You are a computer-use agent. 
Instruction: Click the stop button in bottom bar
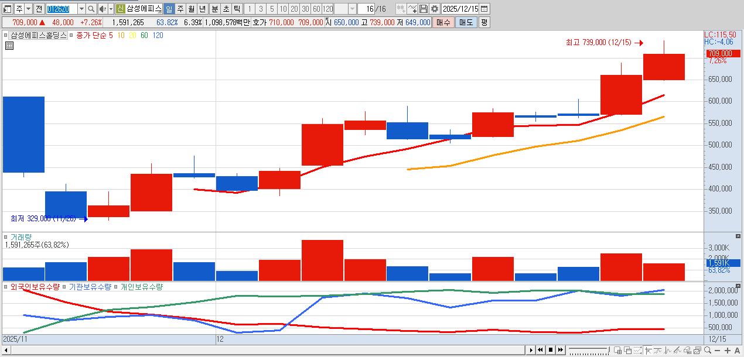[x=551, y=350]
